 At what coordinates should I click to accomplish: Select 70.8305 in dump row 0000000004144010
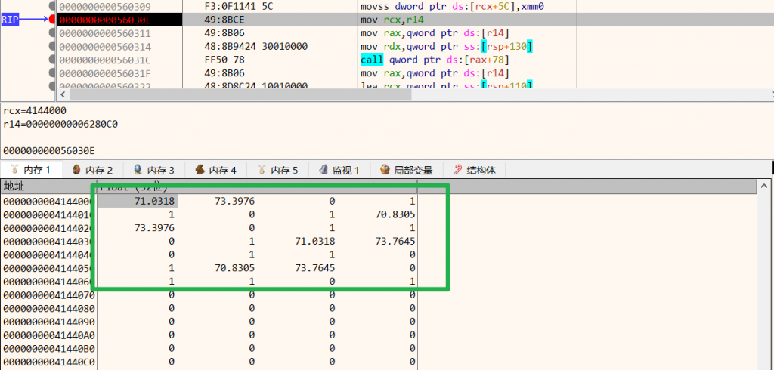[x=394, y=214]
